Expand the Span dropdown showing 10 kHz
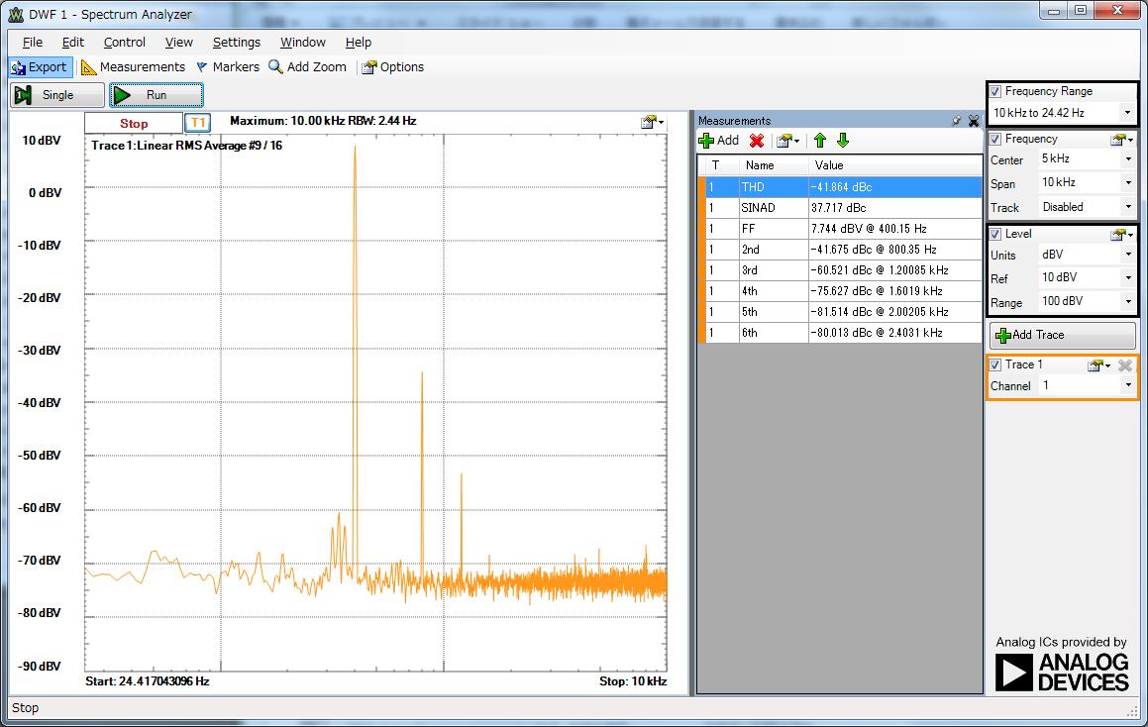1148x727 pixels. tap(1128, 183)
